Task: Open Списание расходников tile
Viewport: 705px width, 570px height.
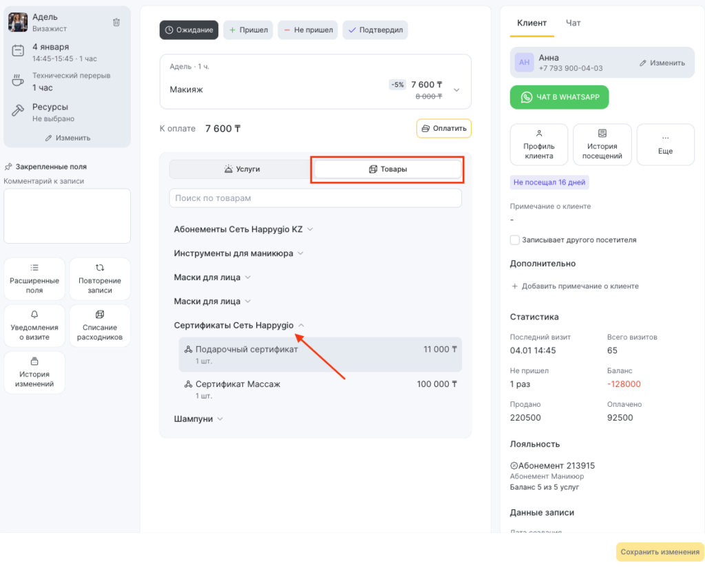Action: 100,326
